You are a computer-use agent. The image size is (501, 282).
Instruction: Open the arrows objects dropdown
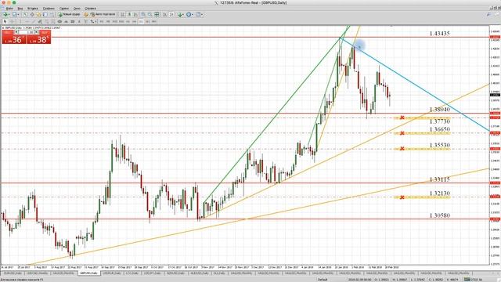(x=93, y=21)
